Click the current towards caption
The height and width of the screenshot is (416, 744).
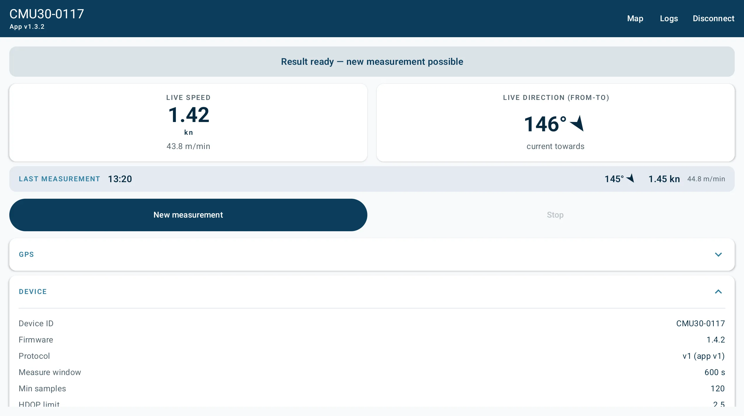555,146
